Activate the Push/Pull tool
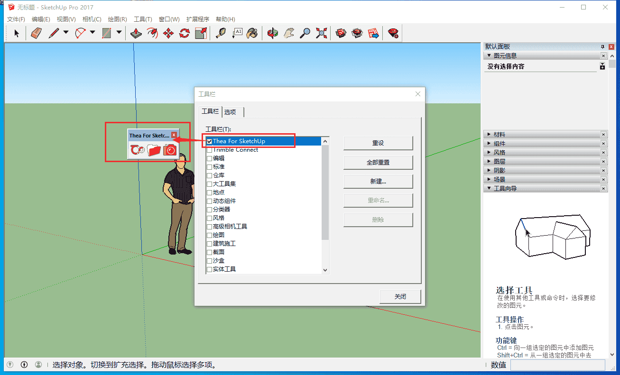The image size is (620, 375). [136, 33]
